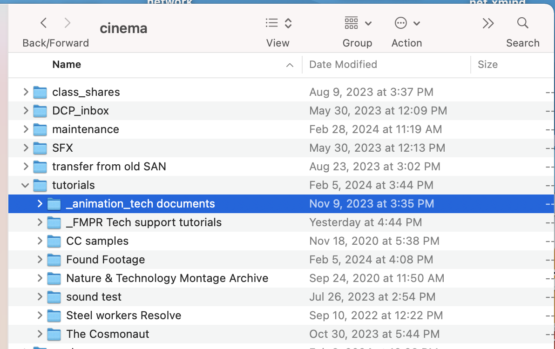
Task: Collapse the tutorials folder
Action: point(26,185)
